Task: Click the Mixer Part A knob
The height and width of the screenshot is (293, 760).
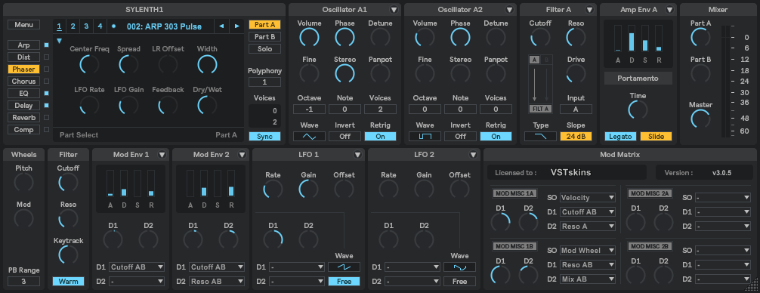Action: pos(700,37)
